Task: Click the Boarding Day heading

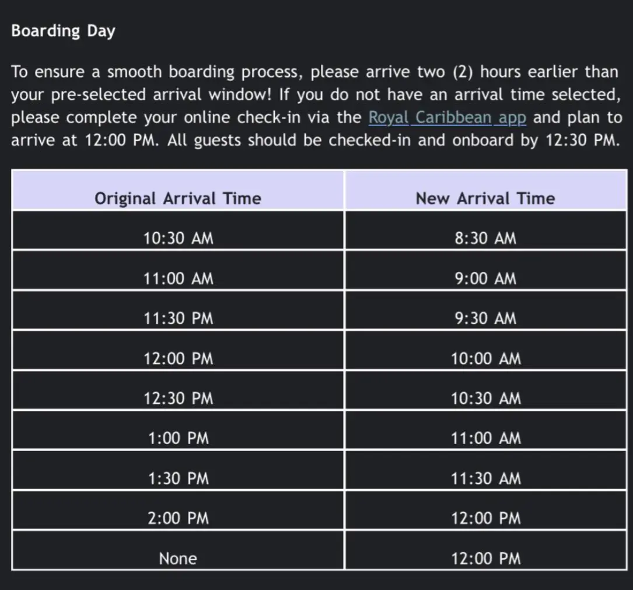Action: tap(63, 31)
